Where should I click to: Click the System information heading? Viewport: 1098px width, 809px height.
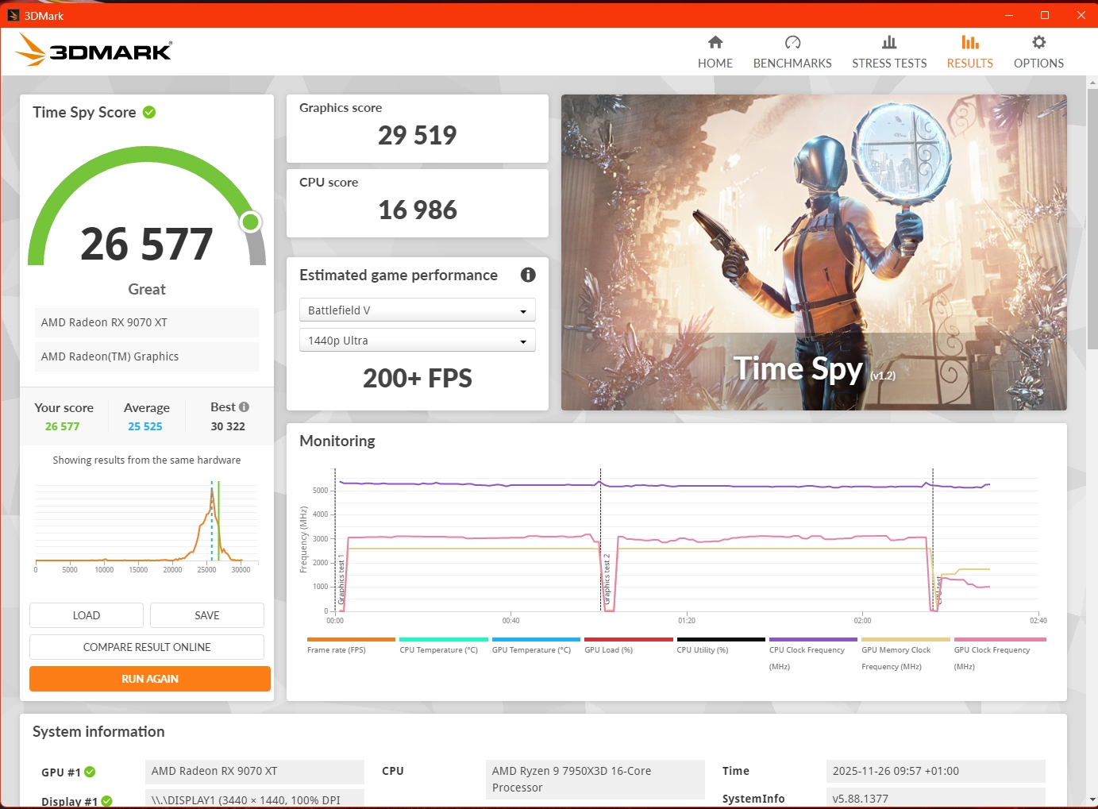pos(98,731)
